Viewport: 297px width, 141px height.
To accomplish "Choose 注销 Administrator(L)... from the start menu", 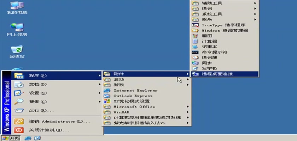I will click(57, 122).
